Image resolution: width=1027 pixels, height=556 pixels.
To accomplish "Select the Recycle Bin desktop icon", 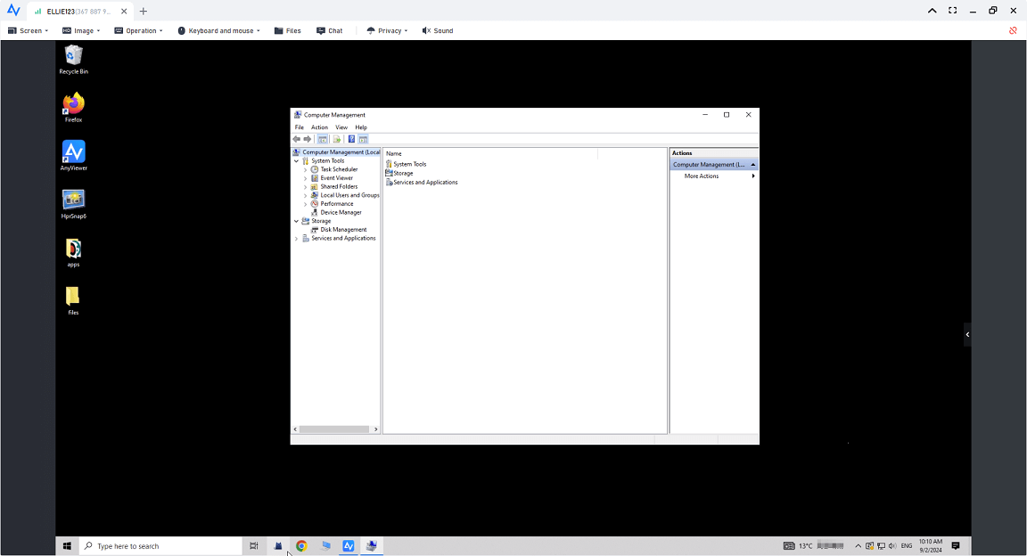I will point(73,59).
